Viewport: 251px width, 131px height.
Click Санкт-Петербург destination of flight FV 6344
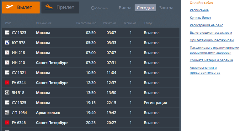pos(52,83)
